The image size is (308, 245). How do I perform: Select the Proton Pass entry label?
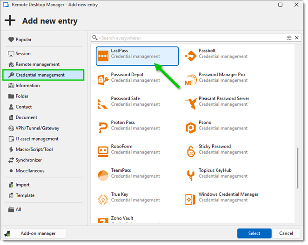(123, 122)
